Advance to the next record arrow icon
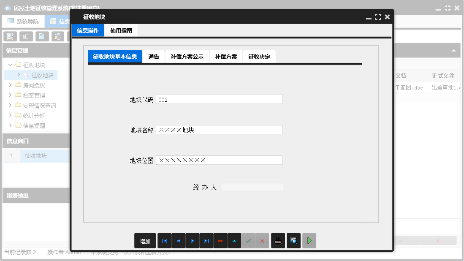The image size is (464, 261). pos(192,240)
